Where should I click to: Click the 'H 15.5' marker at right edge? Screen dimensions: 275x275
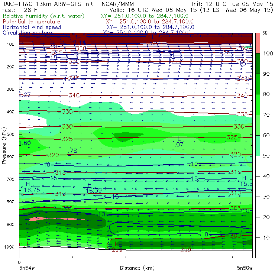click(x=246, y=181)
